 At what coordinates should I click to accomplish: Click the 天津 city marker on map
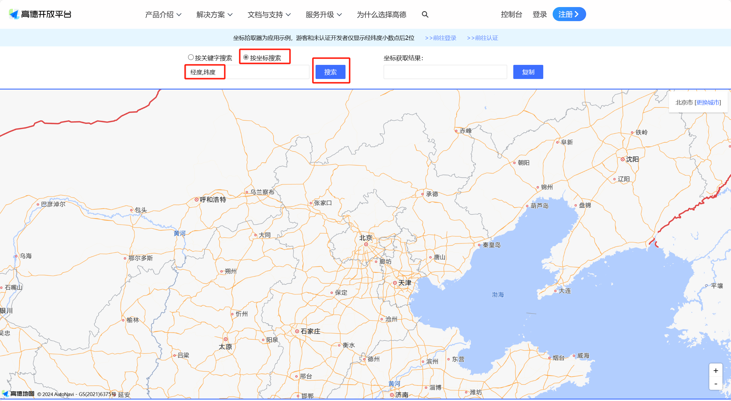point(395,283)
